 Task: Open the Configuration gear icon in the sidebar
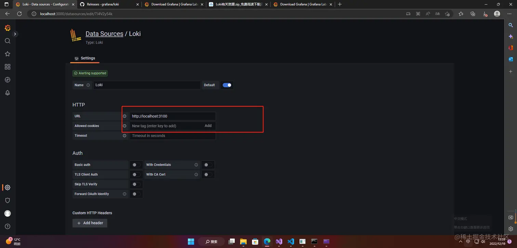click(x=8, y=187)
